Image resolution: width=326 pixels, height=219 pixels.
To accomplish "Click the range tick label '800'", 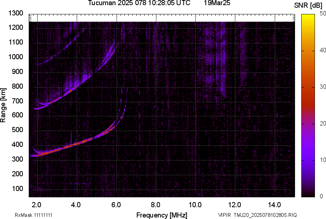I will pyautogui.click(x=17, y=86).
